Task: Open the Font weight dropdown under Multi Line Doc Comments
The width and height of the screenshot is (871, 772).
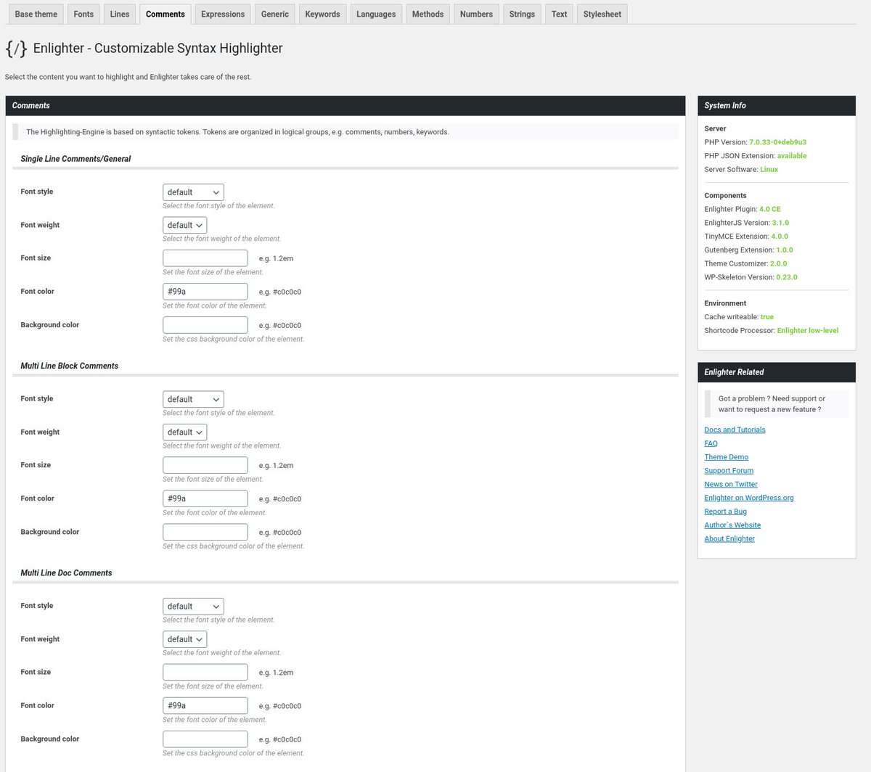Action: 184,638
